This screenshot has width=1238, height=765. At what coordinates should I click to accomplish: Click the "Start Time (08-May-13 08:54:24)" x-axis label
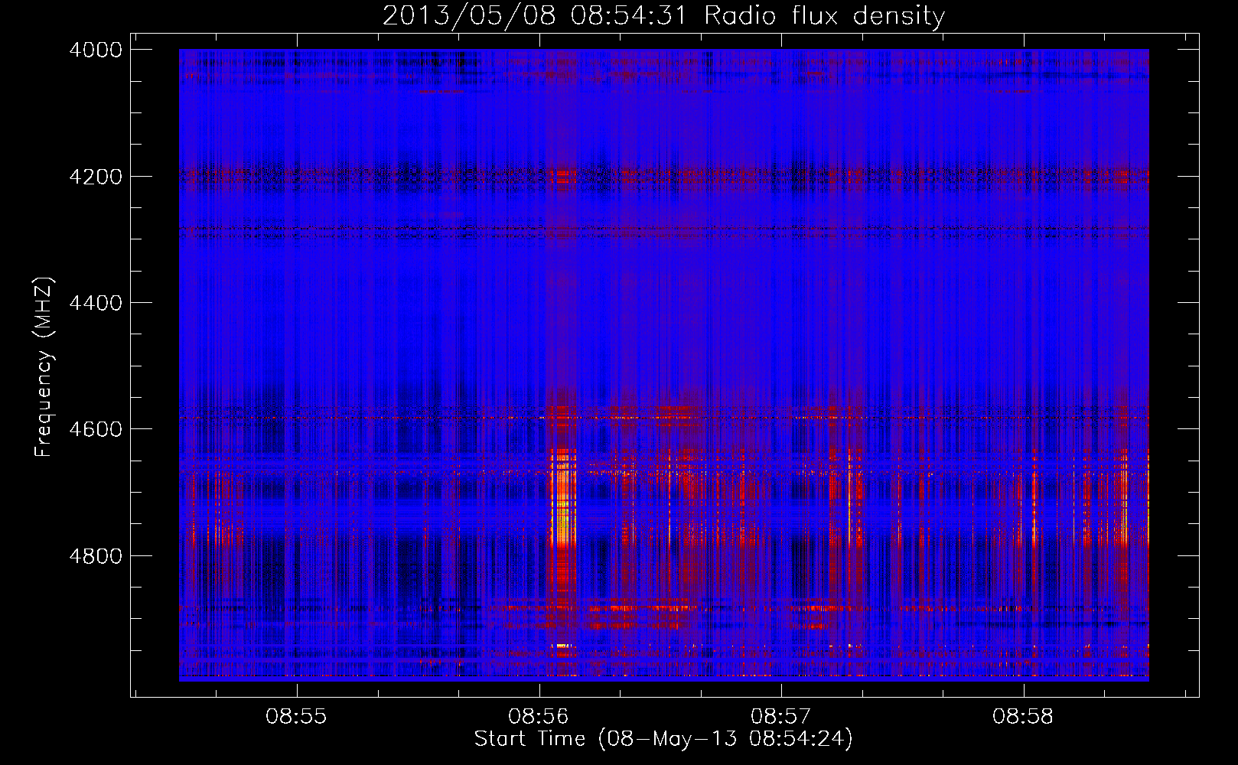coord(663,739)
